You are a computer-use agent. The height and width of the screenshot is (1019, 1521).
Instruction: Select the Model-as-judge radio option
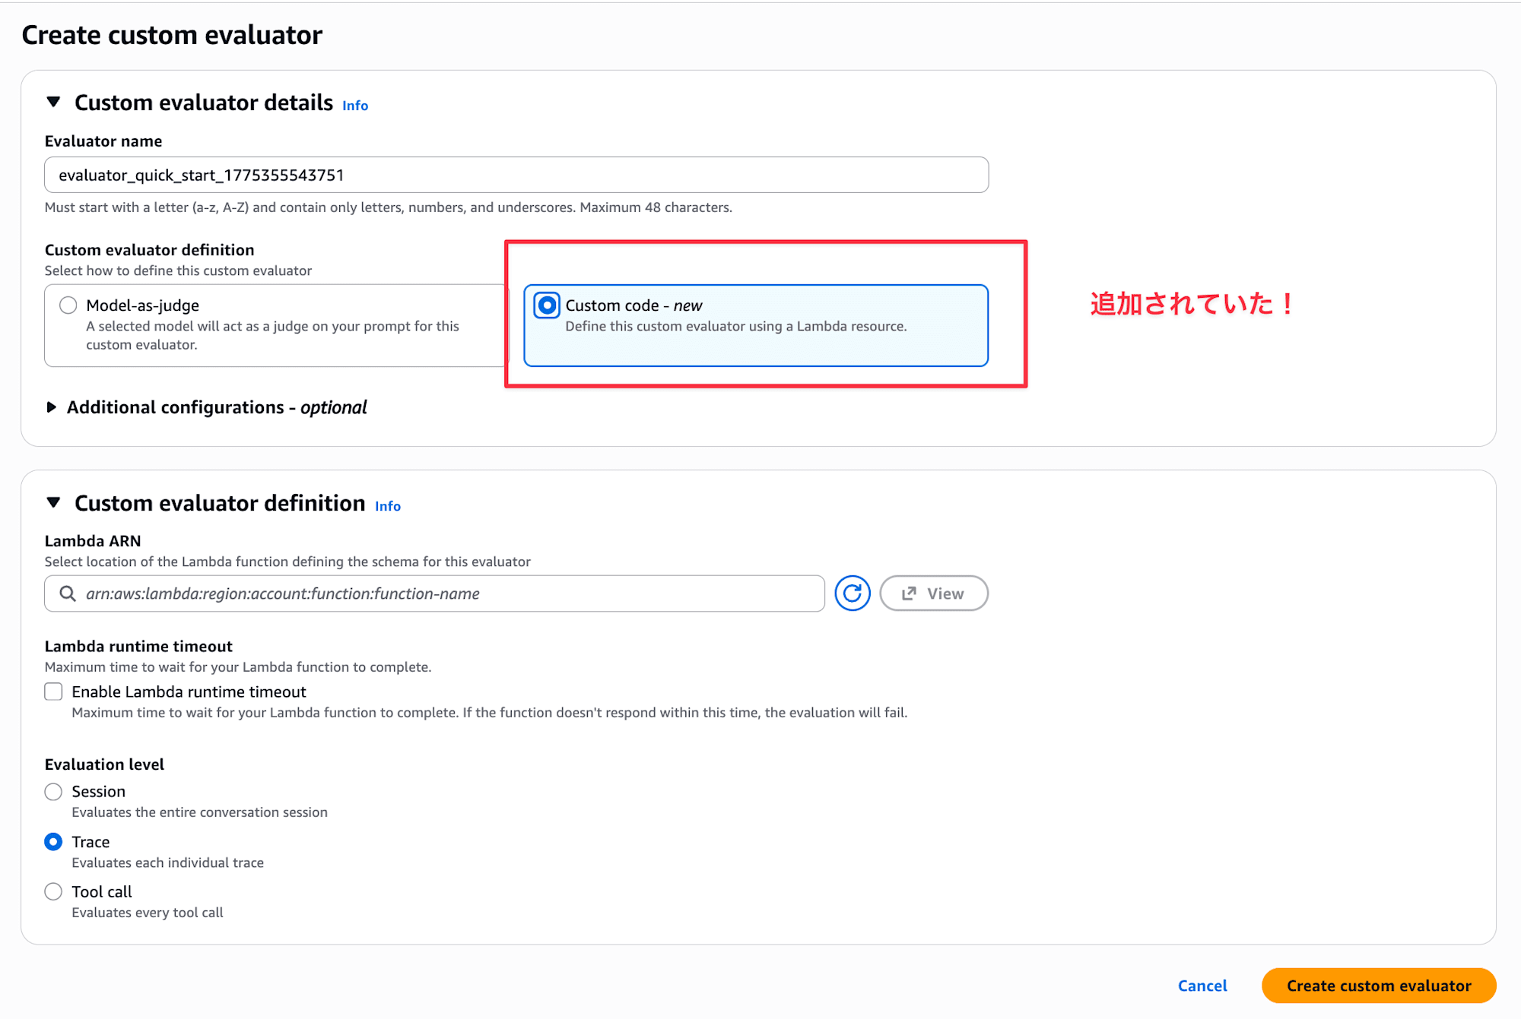(68, 305)
